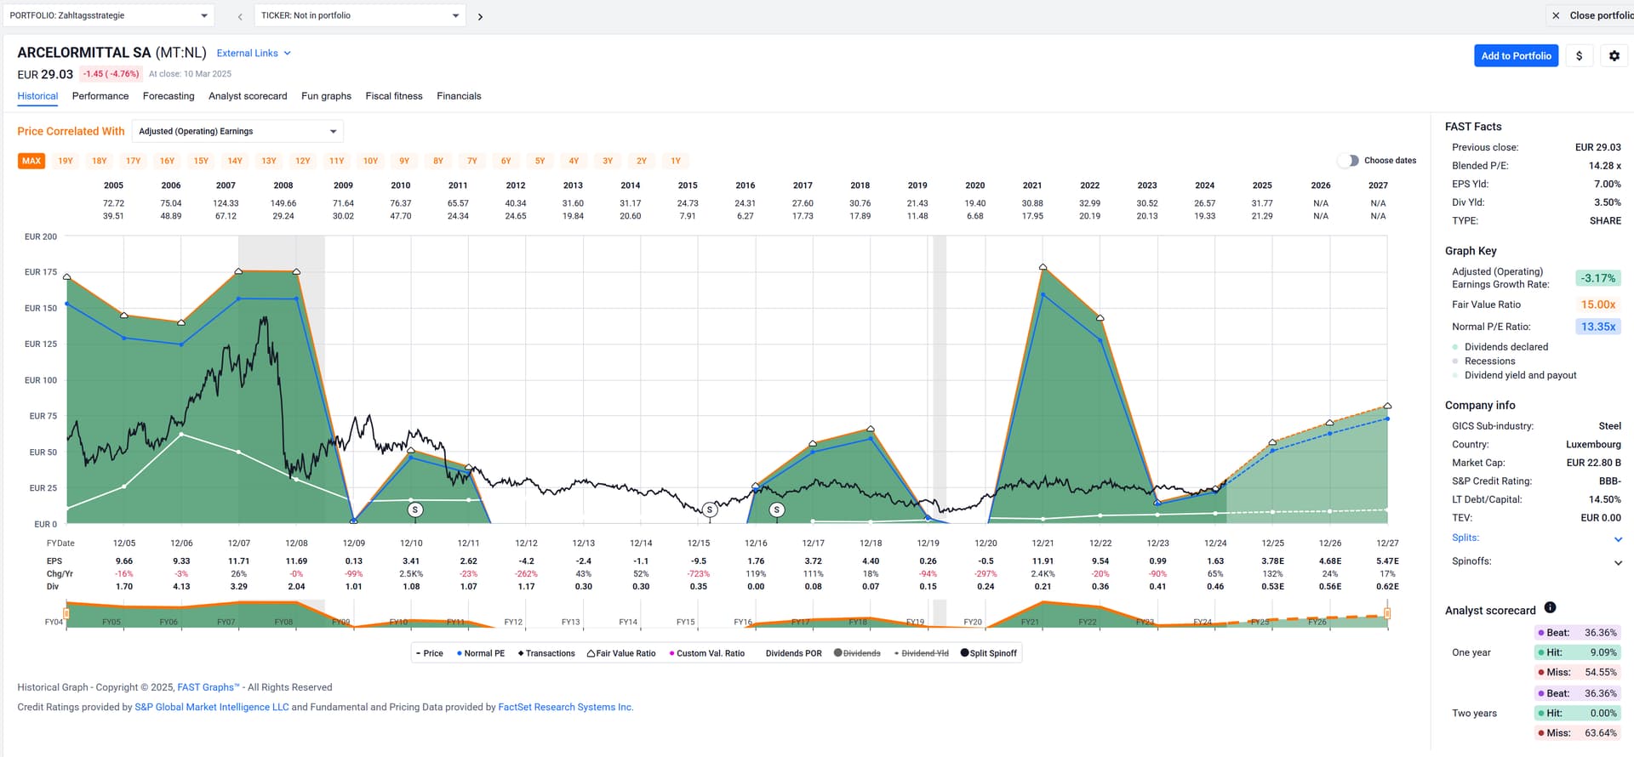Switch on the Choose dates toggle
The height and width of the screenshot is (757, 1634).
coord(1348,161)
